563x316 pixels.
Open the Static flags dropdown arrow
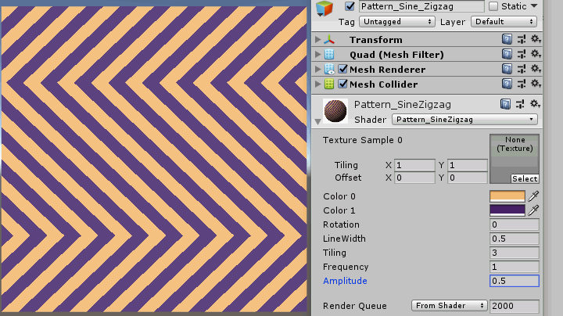tap(534, 6)
